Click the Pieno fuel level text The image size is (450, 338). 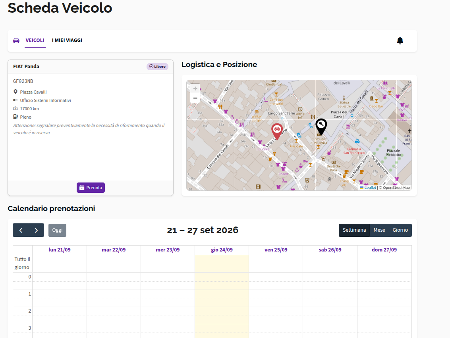pyautogui.click(x=25, y=117)
